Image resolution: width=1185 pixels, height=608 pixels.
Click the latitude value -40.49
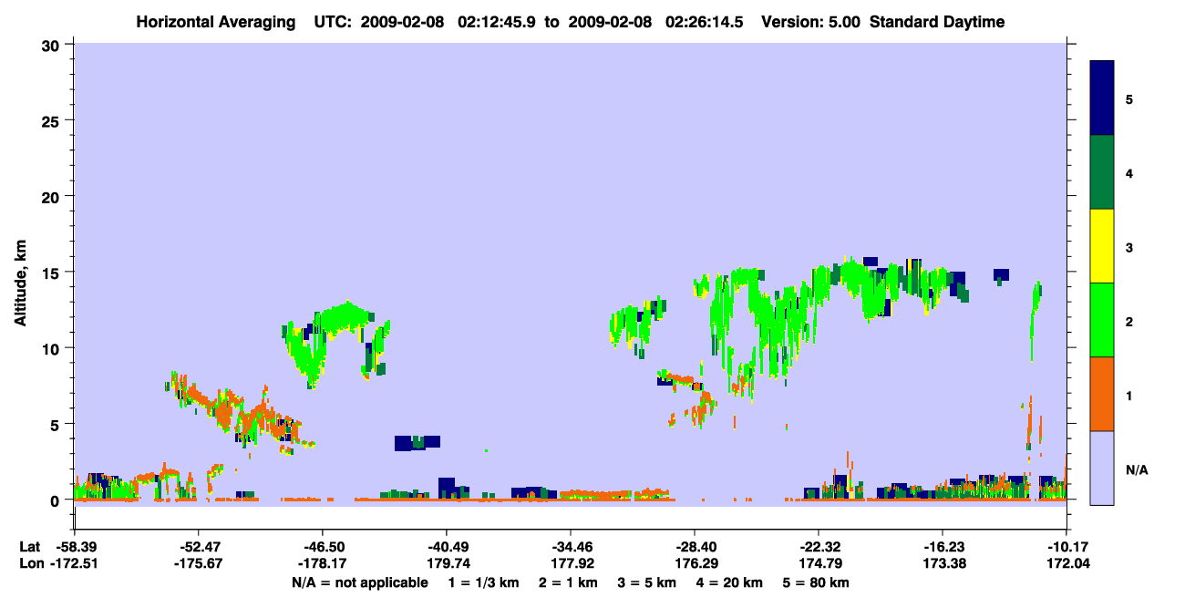coord(446,547)
